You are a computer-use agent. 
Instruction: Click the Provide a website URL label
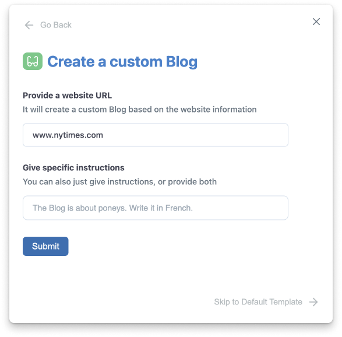[67, 96]
